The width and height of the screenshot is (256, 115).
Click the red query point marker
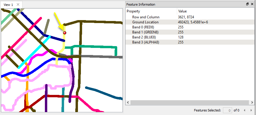pyautogui.click(x=64, y=33)
